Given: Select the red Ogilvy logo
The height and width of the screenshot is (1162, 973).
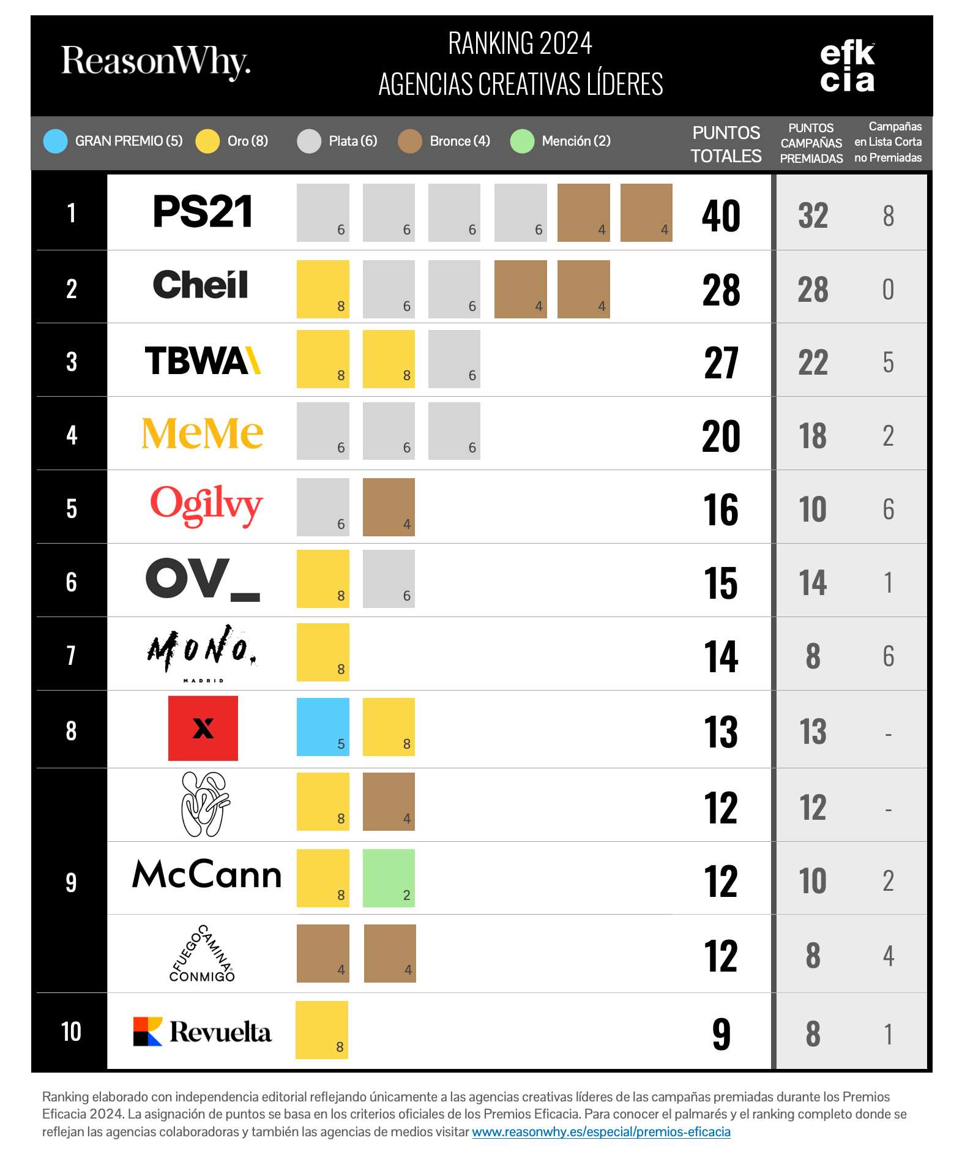Looking at the screenshot, I should coord(206,506).
